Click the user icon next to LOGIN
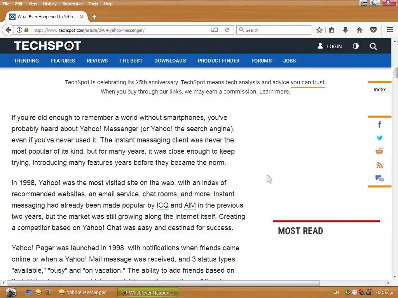398x298 pixels. [x=320, y=46]
